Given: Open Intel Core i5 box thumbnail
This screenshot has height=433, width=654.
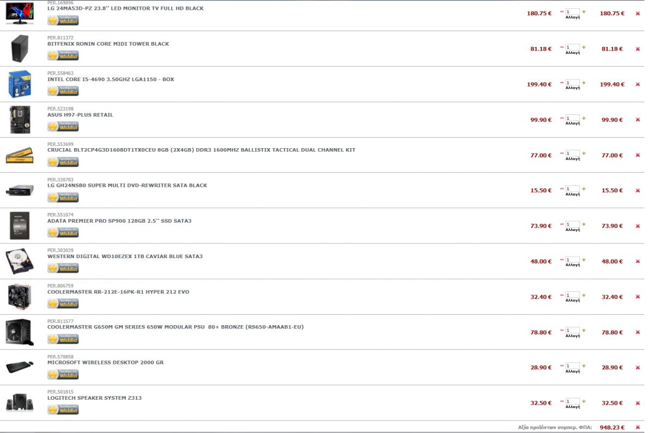Looking at the screenshot, I should tap(20, 84).
